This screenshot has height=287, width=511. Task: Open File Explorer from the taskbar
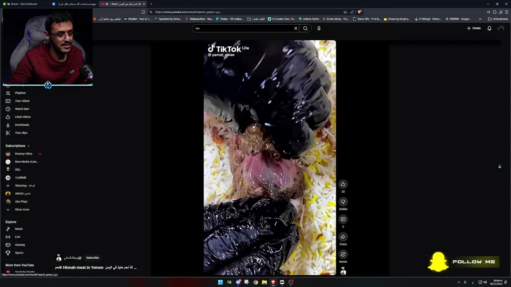point(264,282)
